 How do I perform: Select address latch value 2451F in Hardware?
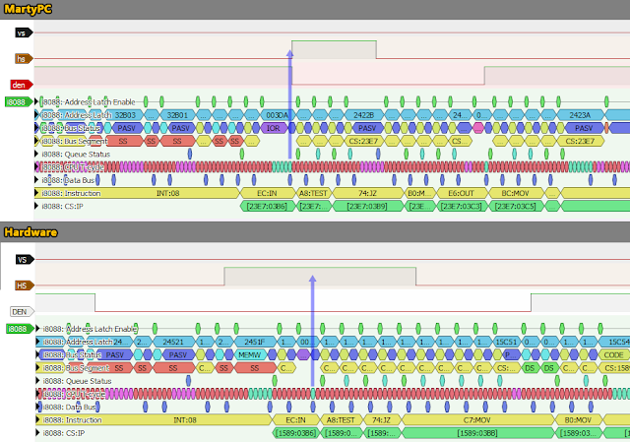click(x=255, y=342)
